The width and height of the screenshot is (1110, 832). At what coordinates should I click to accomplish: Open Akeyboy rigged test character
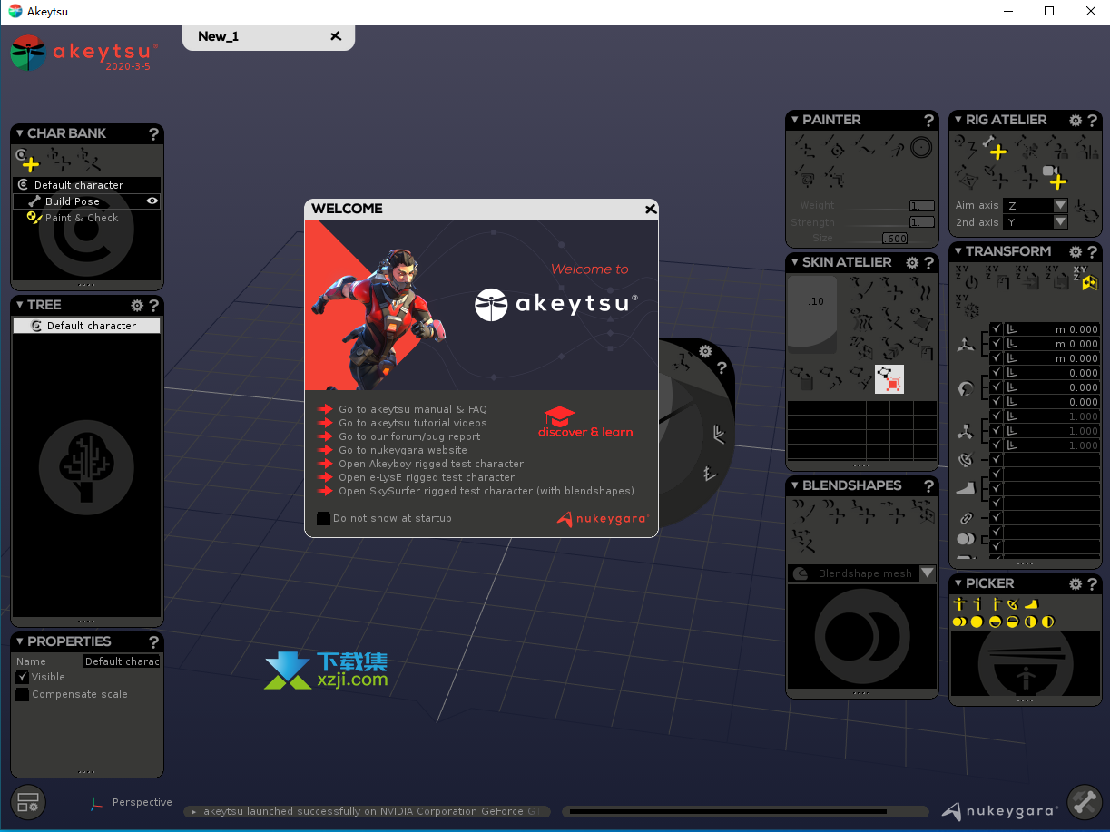[x=431, y=465]
